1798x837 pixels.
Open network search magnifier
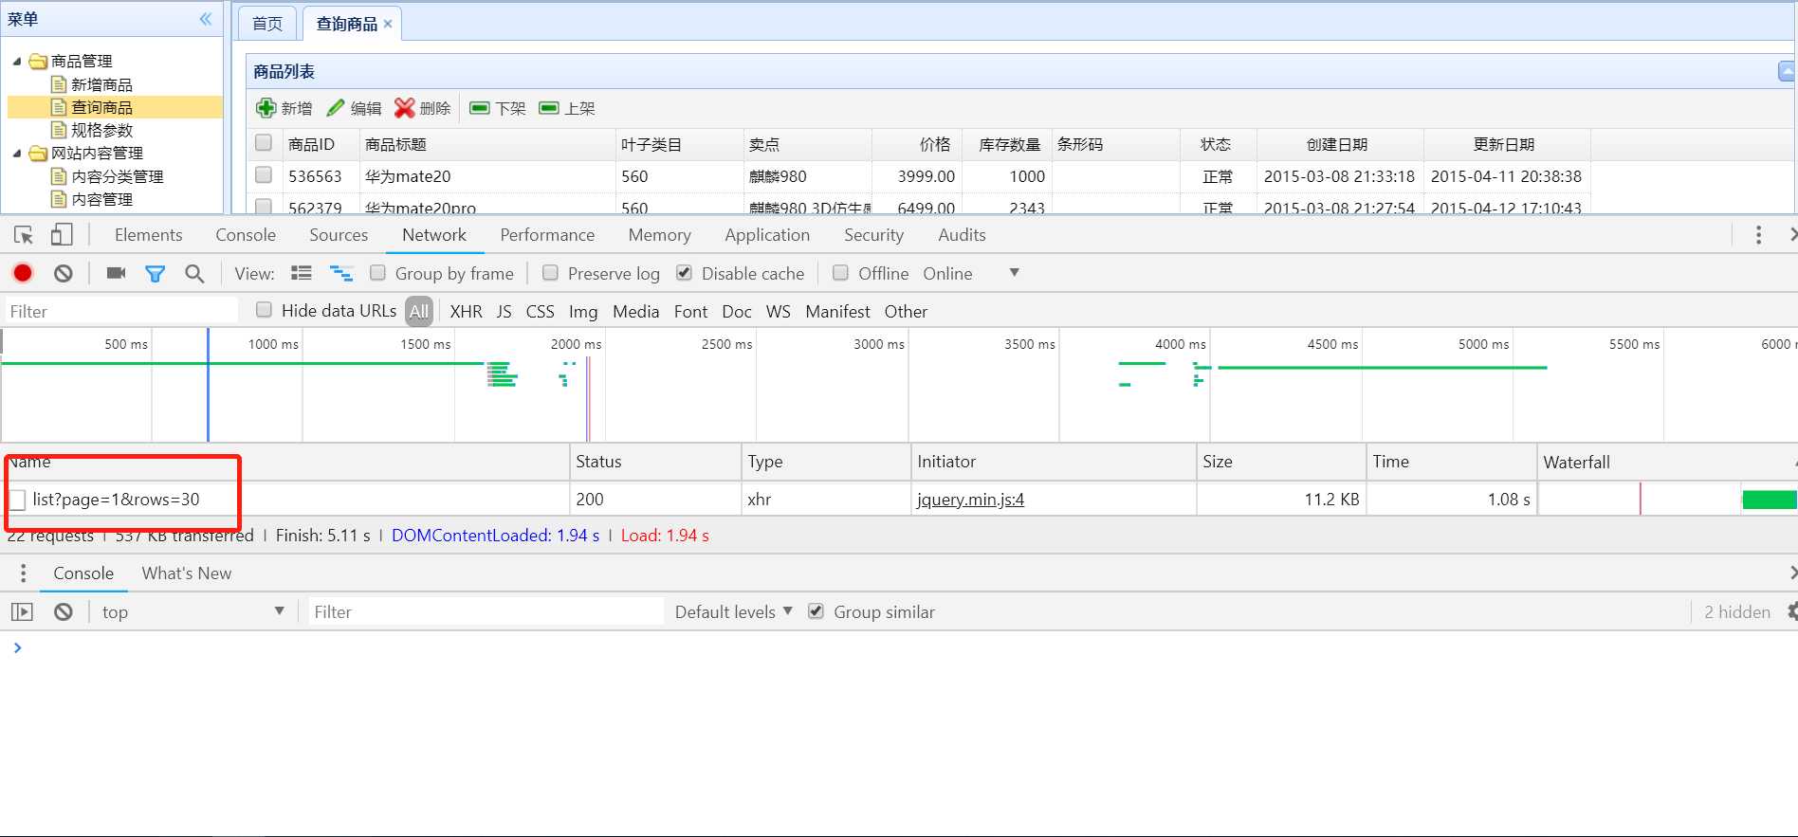pyautogui.click(x=194, y=274)
